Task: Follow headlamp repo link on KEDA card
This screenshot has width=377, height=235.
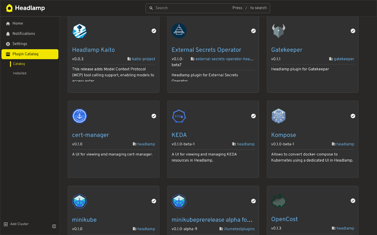Action: pos(246,144)
